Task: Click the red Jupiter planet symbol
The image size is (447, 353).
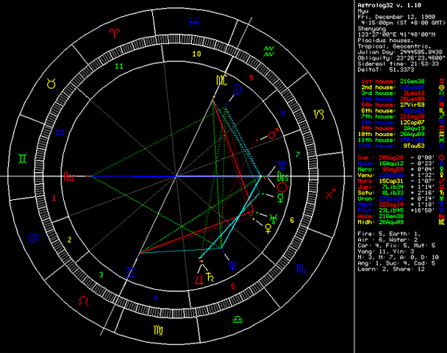Action: (x=199, y=279)
